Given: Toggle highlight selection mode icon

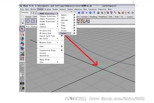Looking at the screenshot, I should pos(102,13).
